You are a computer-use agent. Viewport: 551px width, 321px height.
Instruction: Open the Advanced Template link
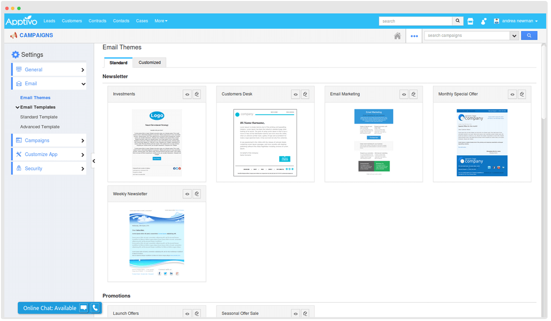(x=40, y=127)
